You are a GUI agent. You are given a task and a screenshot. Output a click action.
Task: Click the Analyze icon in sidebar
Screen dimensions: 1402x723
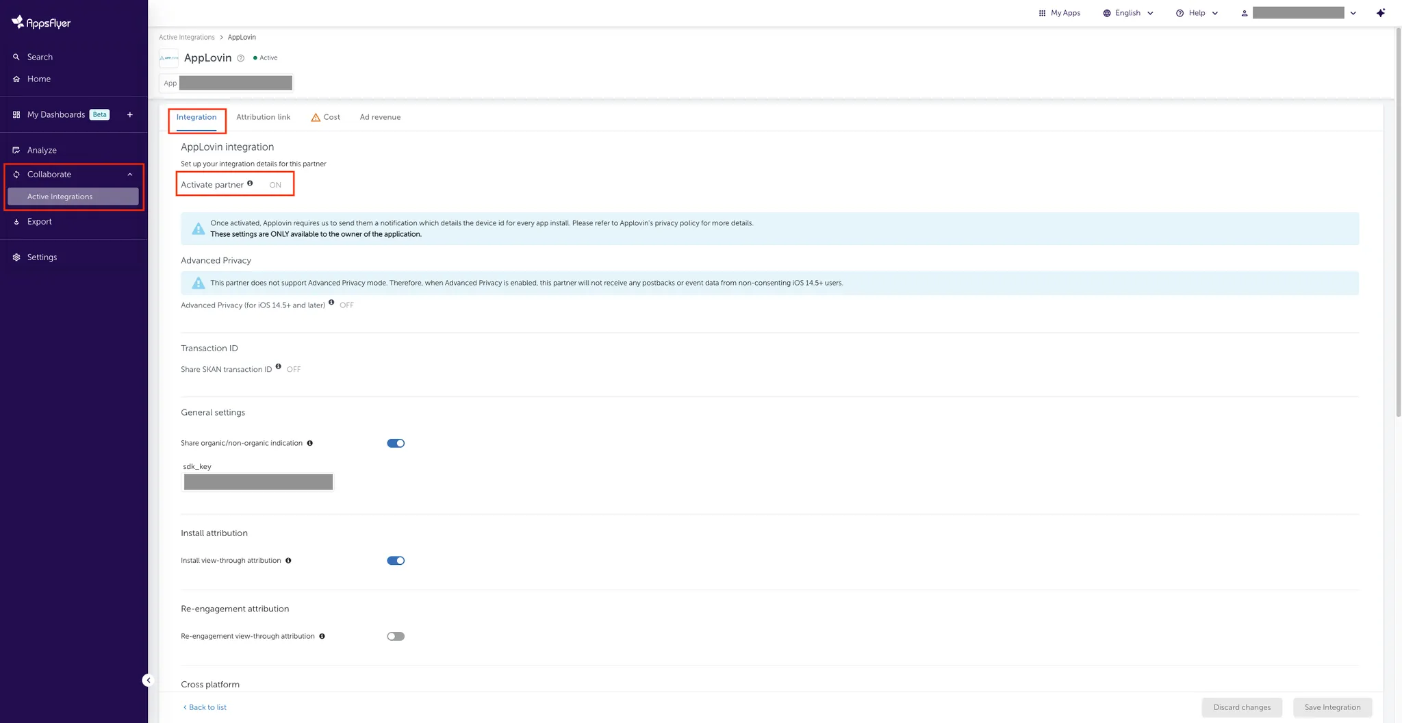click(16, 150)
